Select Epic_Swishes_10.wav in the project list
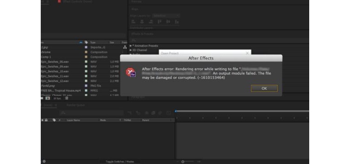 click(55, 71)
